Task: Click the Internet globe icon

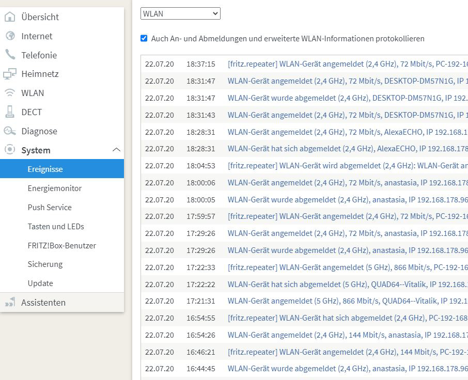Action: pos(10,36)
